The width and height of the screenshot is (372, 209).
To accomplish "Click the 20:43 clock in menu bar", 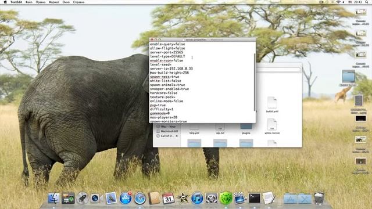I will click(x=358, y=2).
